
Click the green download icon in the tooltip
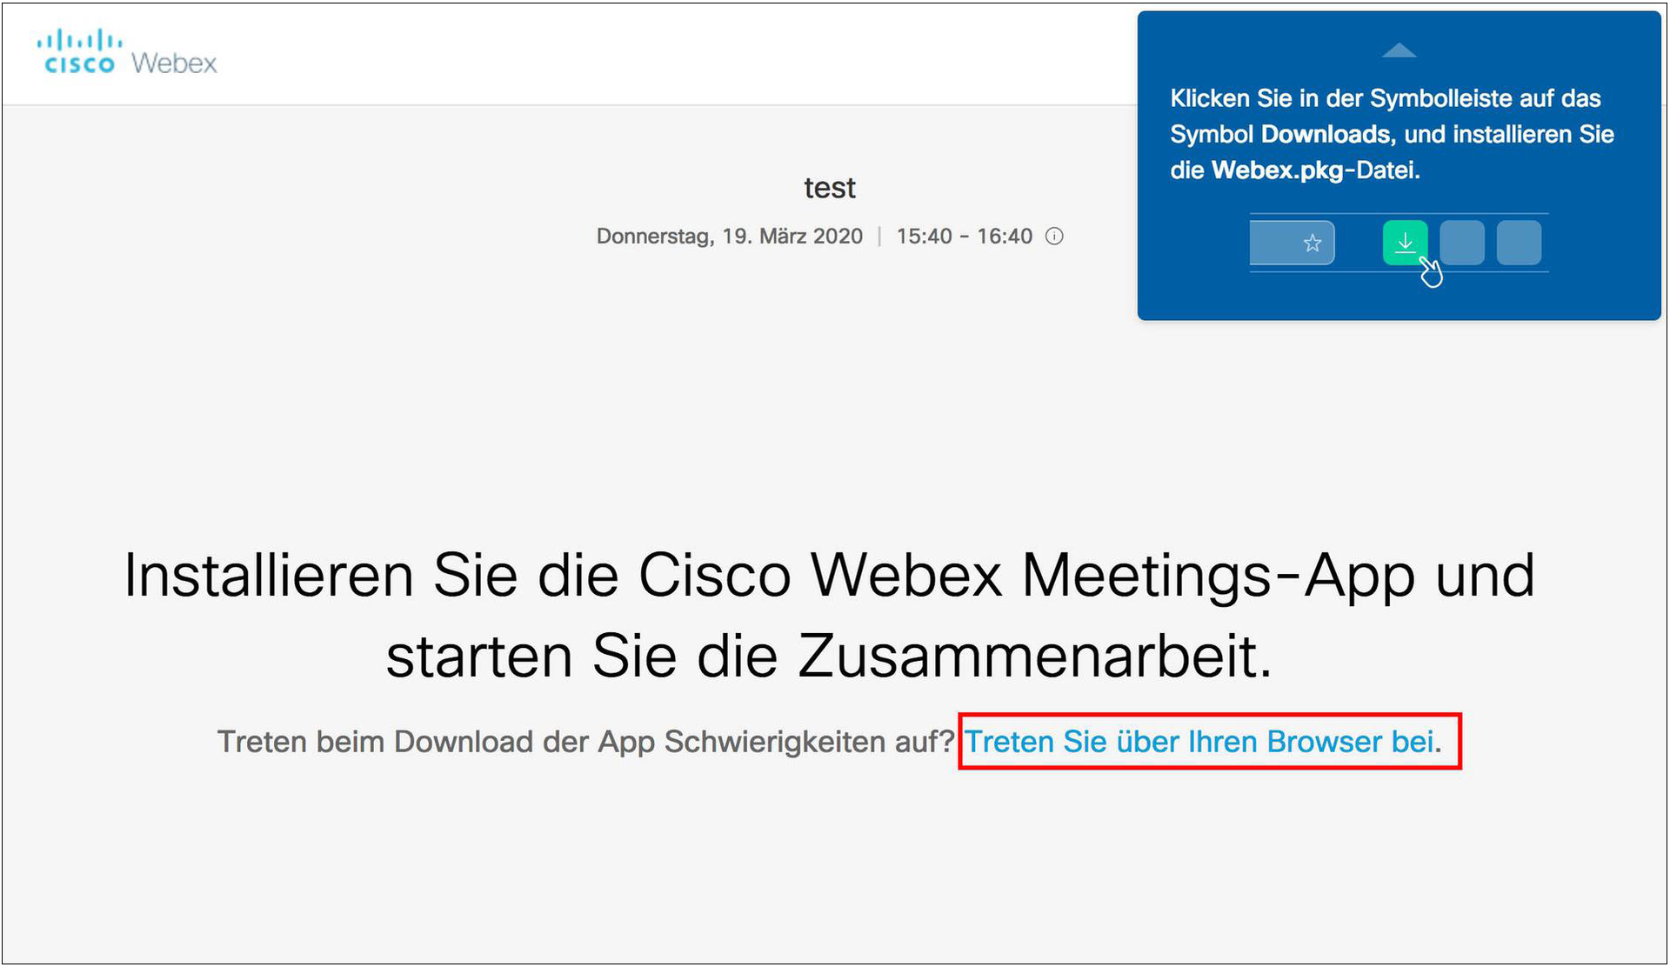[1405, 243]
